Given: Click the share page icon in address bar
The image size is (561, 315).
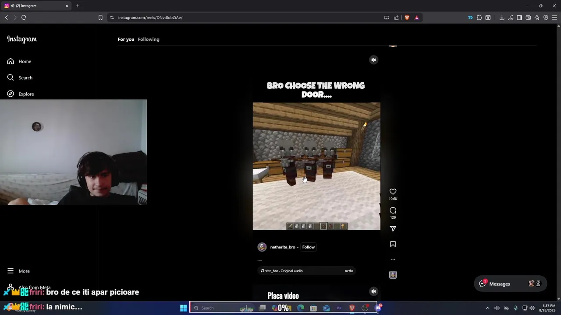Looking at the screenshot, I should pyautogui.click(x=396, y=17).
